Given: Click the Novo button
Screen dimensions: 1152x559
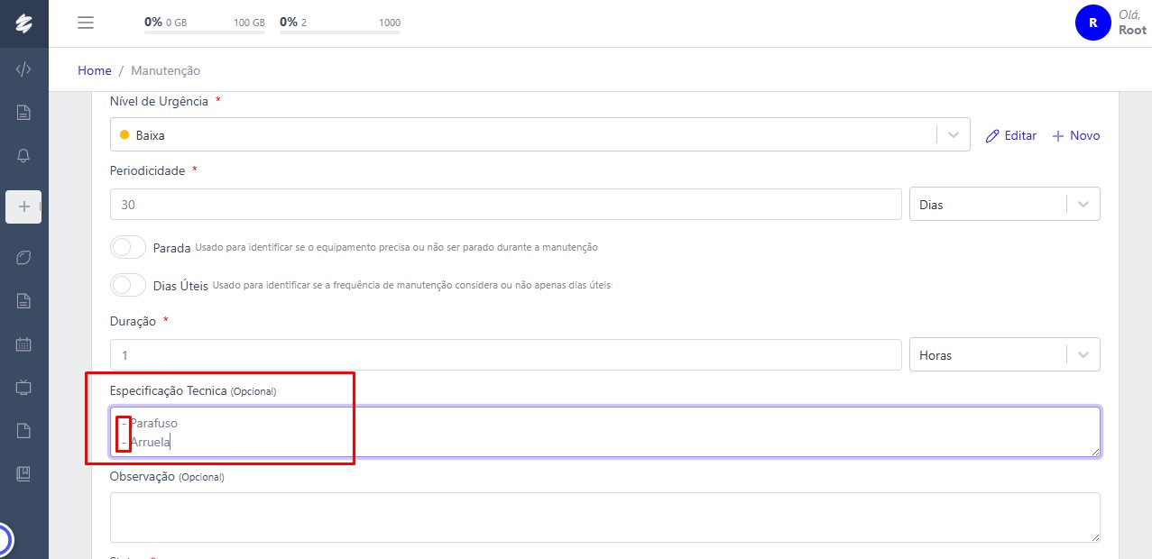Looking at the screenshot, I should pos(1076,135).
